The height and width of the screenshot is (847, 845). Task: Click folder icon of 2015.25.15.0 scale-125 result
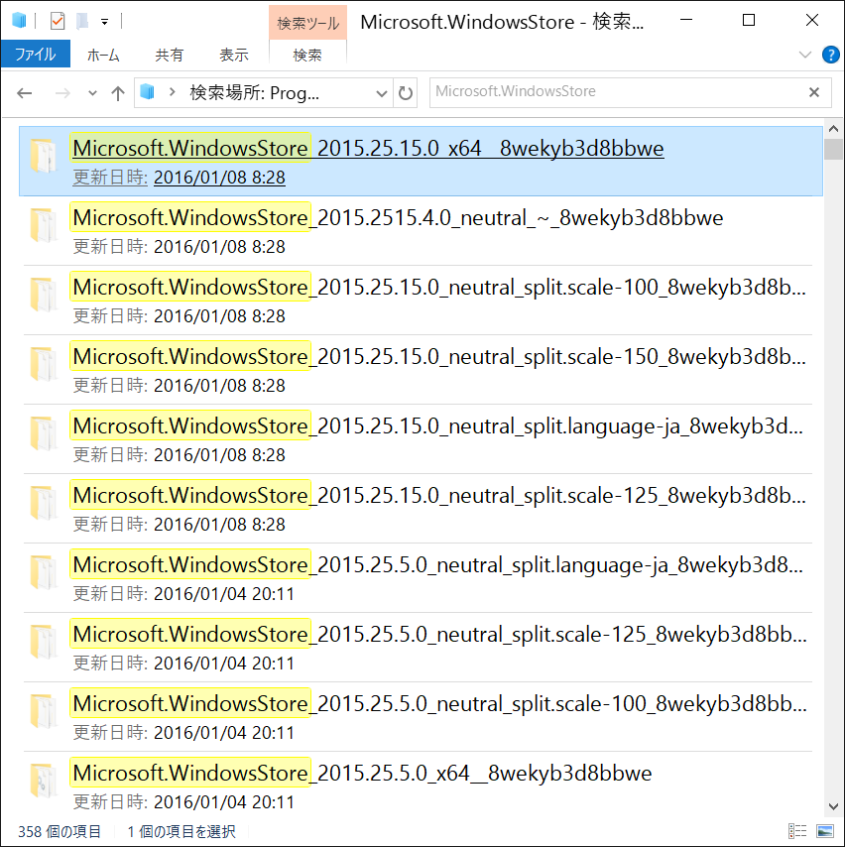pos(44,503)
